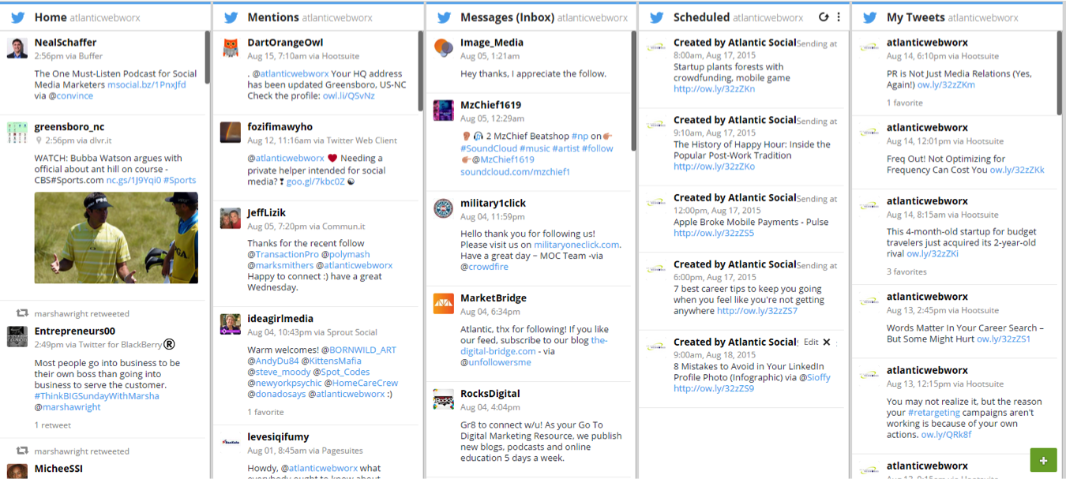
Task: Open http://ow.ly/32zZS7 career tips link
Action: point(756,311)
